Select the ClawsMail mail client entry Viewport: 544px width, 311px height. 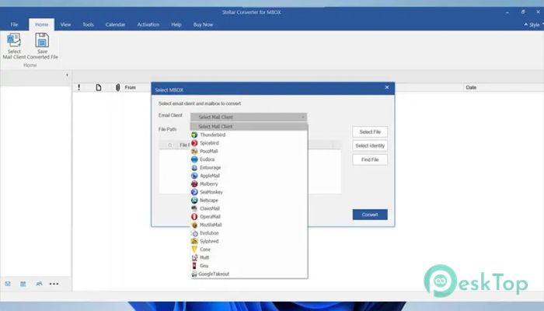(249, 208)
